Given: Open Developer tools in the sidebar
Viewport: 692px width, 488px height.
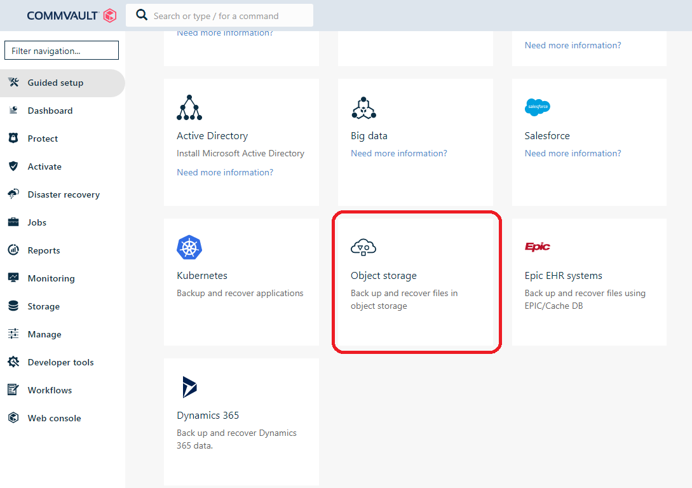Looking at the screenshot, I should (60, 362).
